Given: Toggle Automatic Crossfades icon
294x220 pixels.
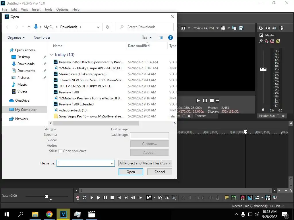Looking at the screenshot, I should coord(250,198).
